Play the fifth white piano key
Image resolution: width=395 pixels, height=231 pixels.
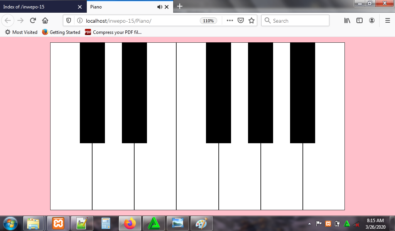click(240, 176)
